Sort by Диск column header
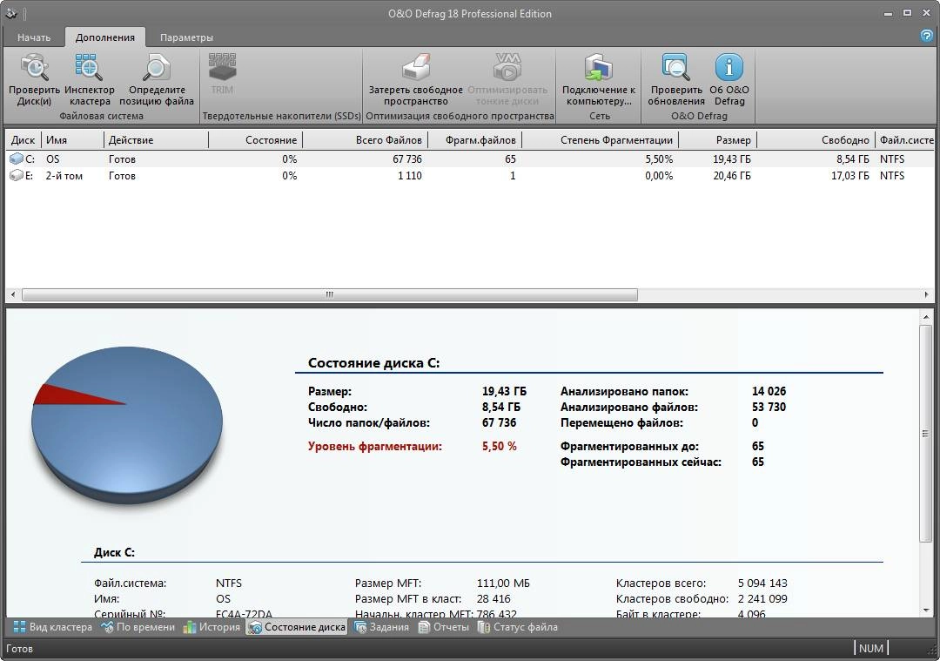This screenshot has height=661, width=940. coord(23,139)
